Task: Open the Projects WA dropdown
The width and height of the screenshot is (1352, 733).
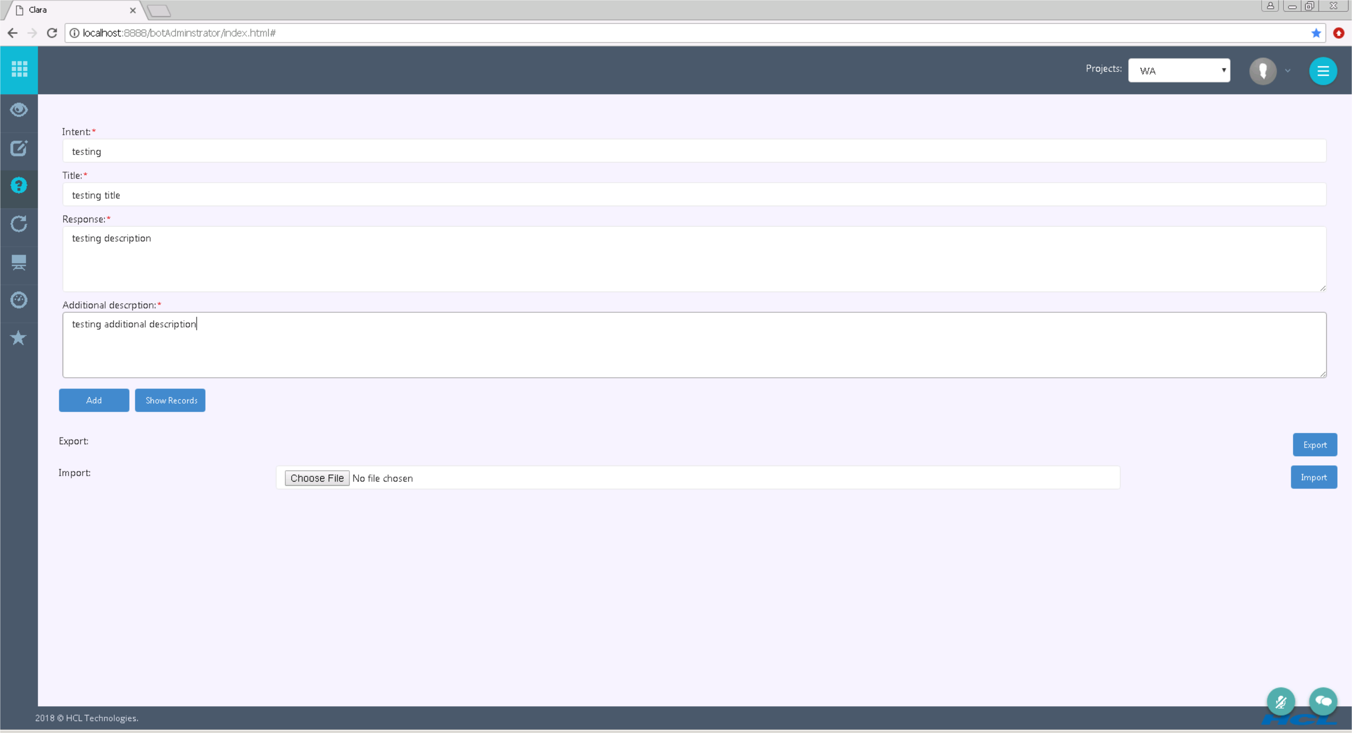Action: [x=1179, y=70]
